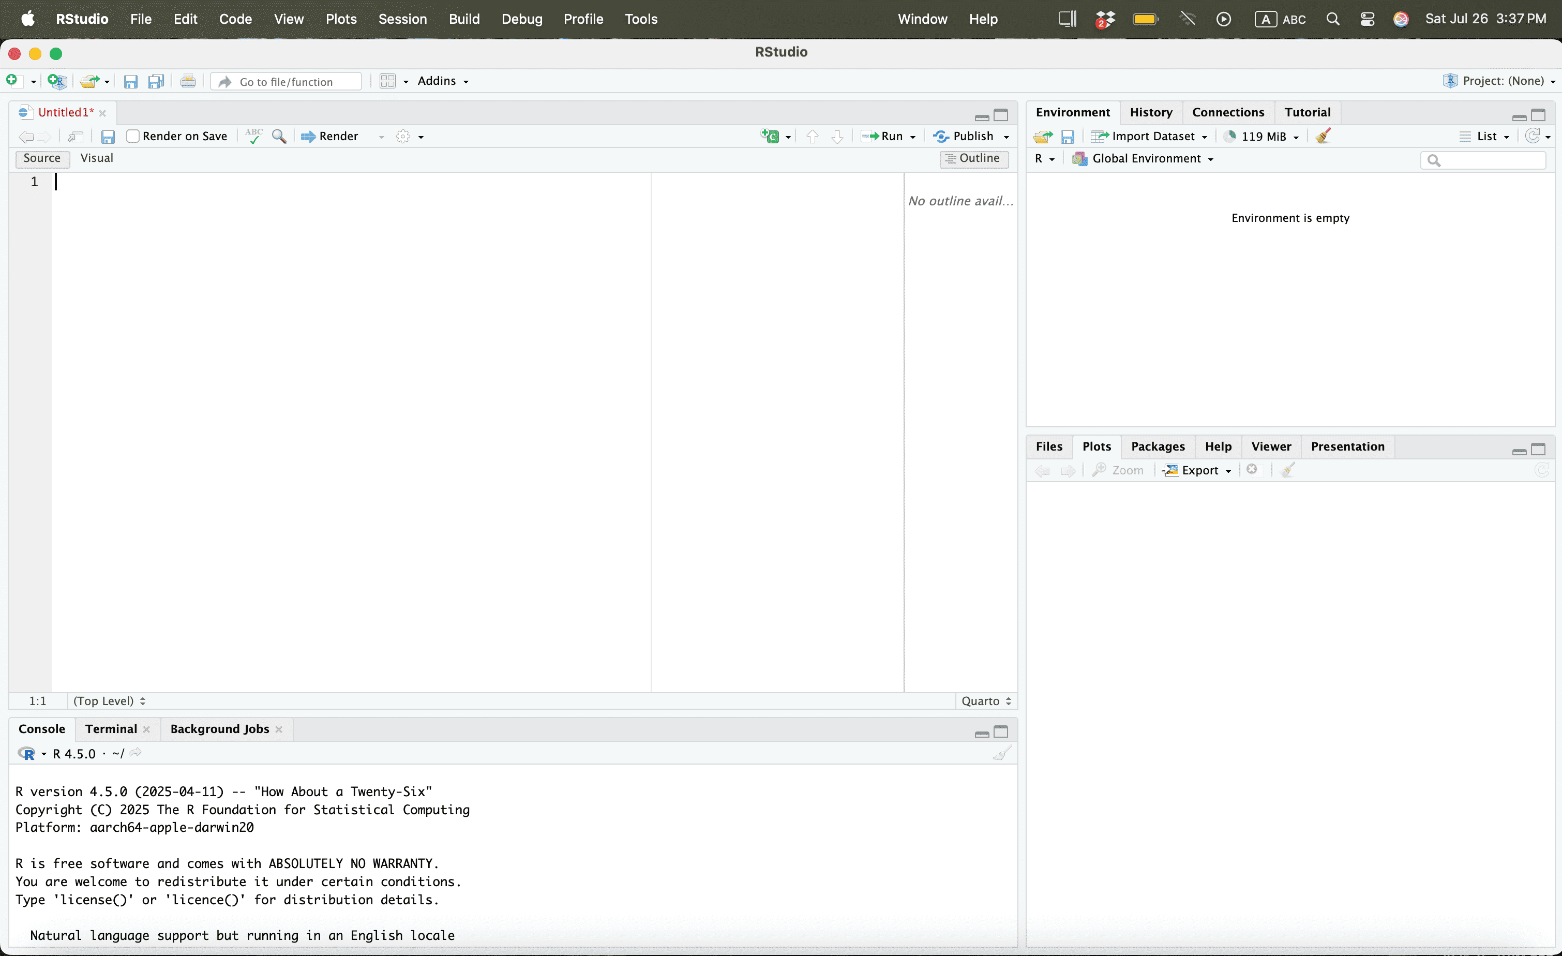Click the print document icon in main toolbar
This screenshot has height=956, width=1562.
point(188,81)
